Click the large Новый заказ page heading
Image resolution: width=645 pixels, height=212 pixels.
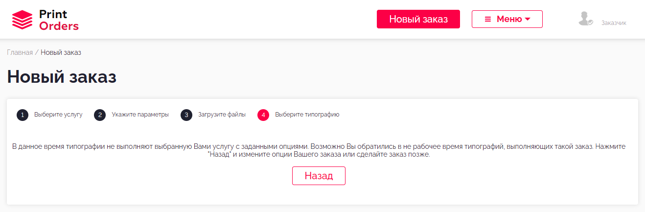(x=62, y=77)
